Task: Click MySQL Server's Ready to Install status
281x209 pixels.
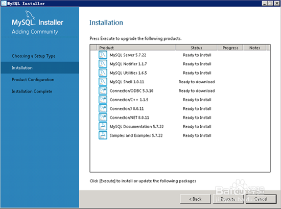Action: point(197,55)
